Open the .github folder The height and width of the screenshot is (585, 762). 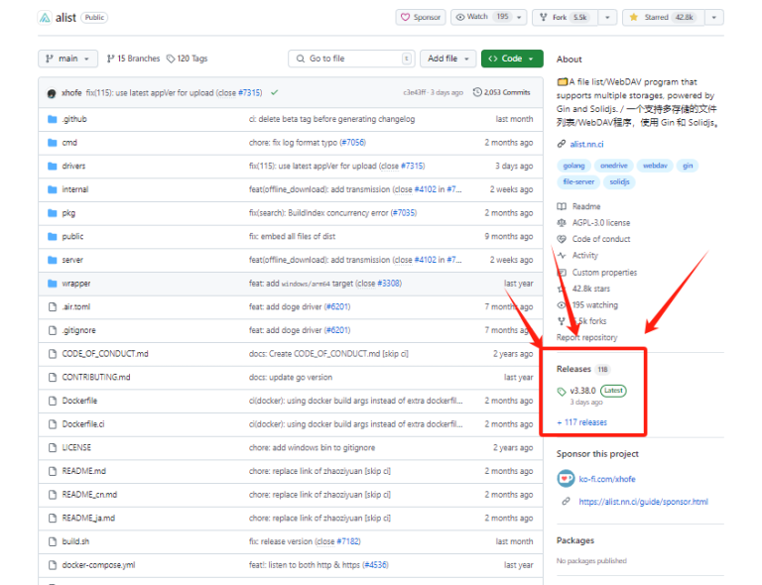pos(73,119)
